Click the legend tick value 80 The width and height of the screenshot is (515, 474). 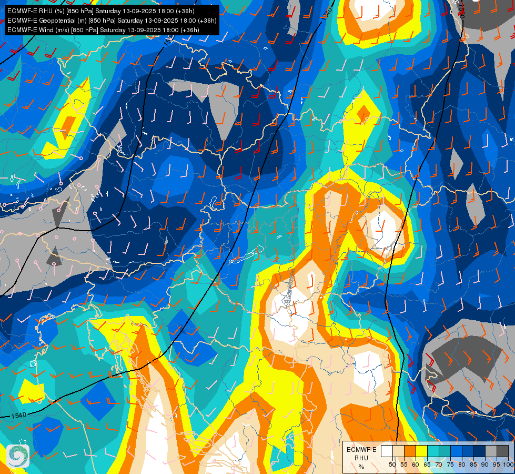[462, 465]
